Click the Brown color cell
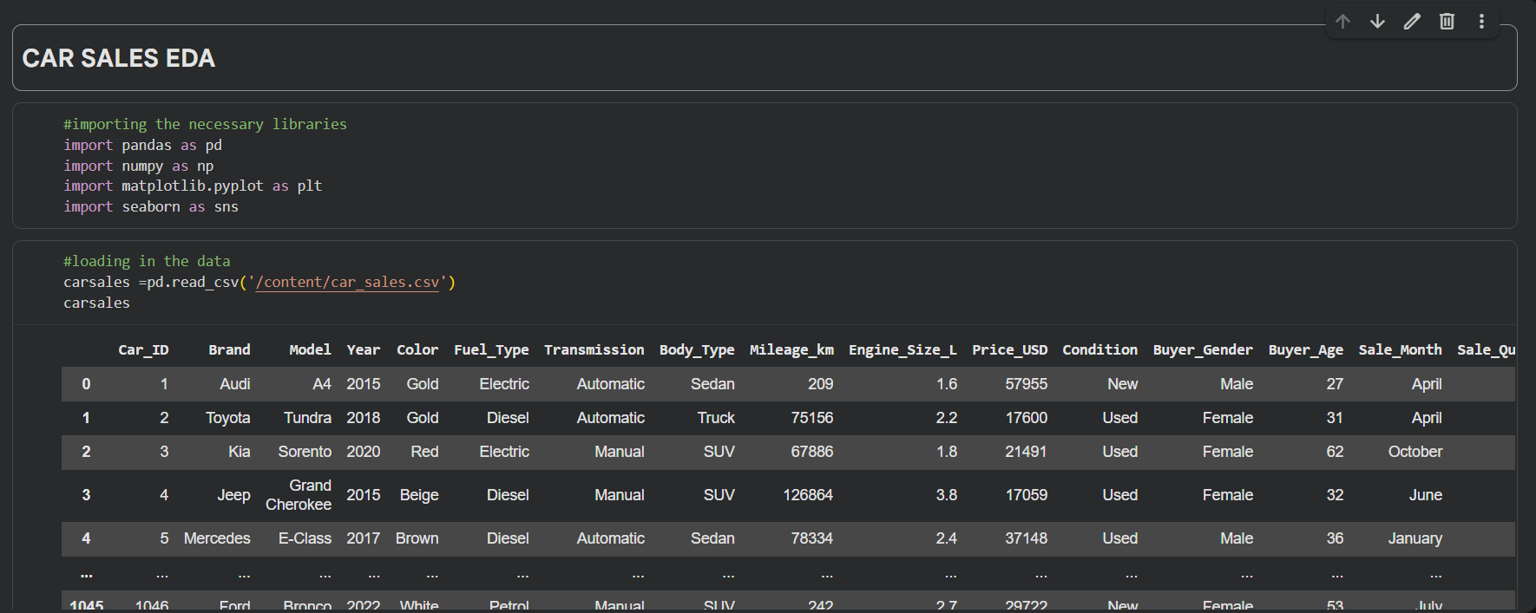 (x=417, y=538)
